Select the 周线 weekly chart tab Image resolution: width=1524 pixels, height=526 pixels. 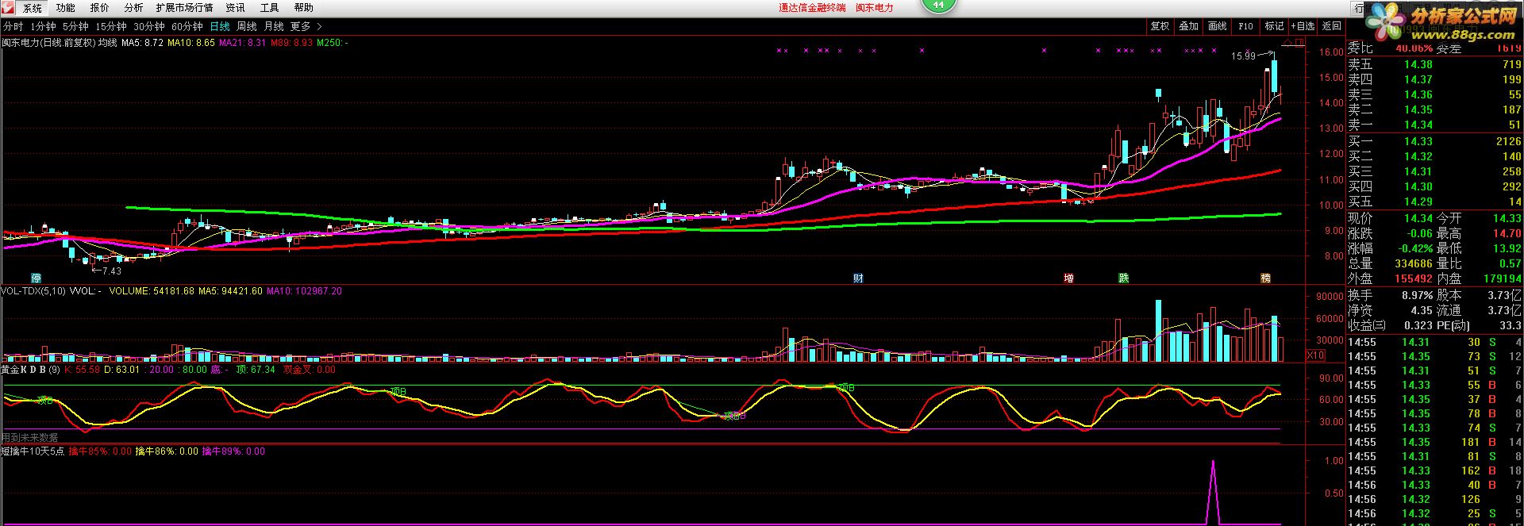coord(247,27)
